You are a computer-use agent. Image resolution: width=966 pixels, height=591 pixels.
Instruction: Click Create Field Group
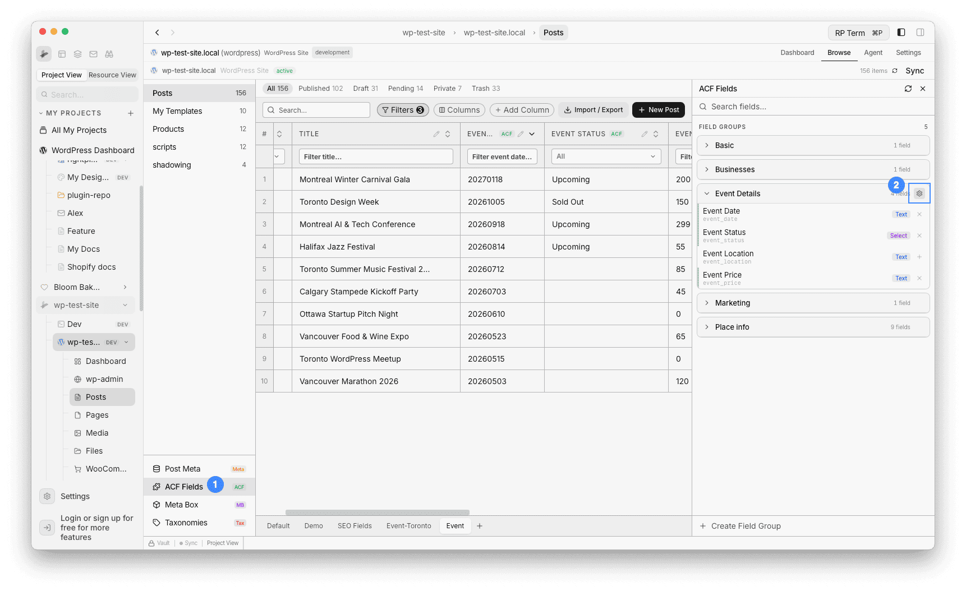740,526
